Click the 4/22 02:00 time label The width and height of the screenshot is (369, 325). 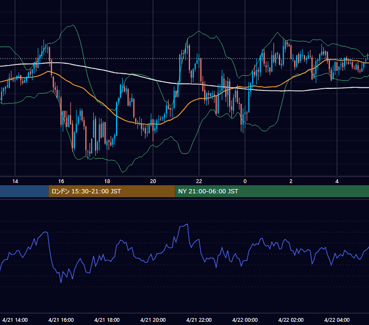[291, 320]
